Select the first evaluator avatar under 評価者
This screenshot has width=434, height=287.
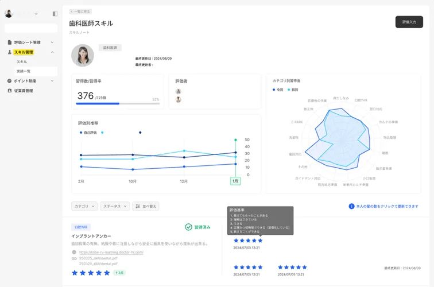[178, 91]
